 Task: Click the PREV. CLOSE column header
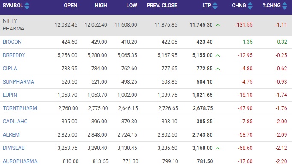coord(162,6)
